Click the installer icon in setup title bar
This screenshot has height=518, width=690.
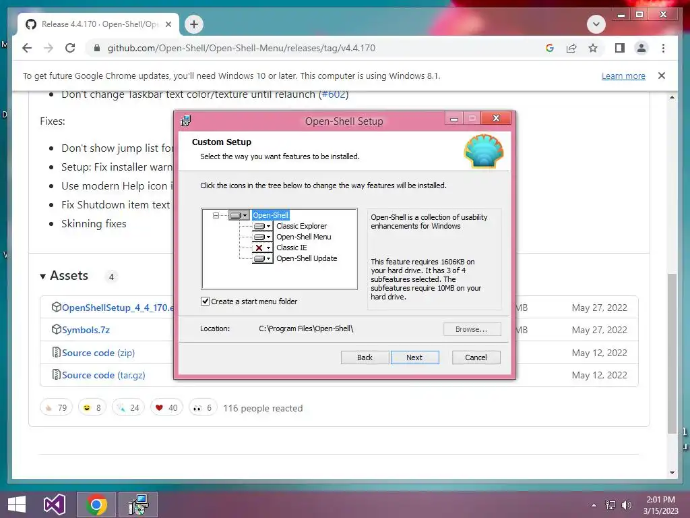(186, 121)
